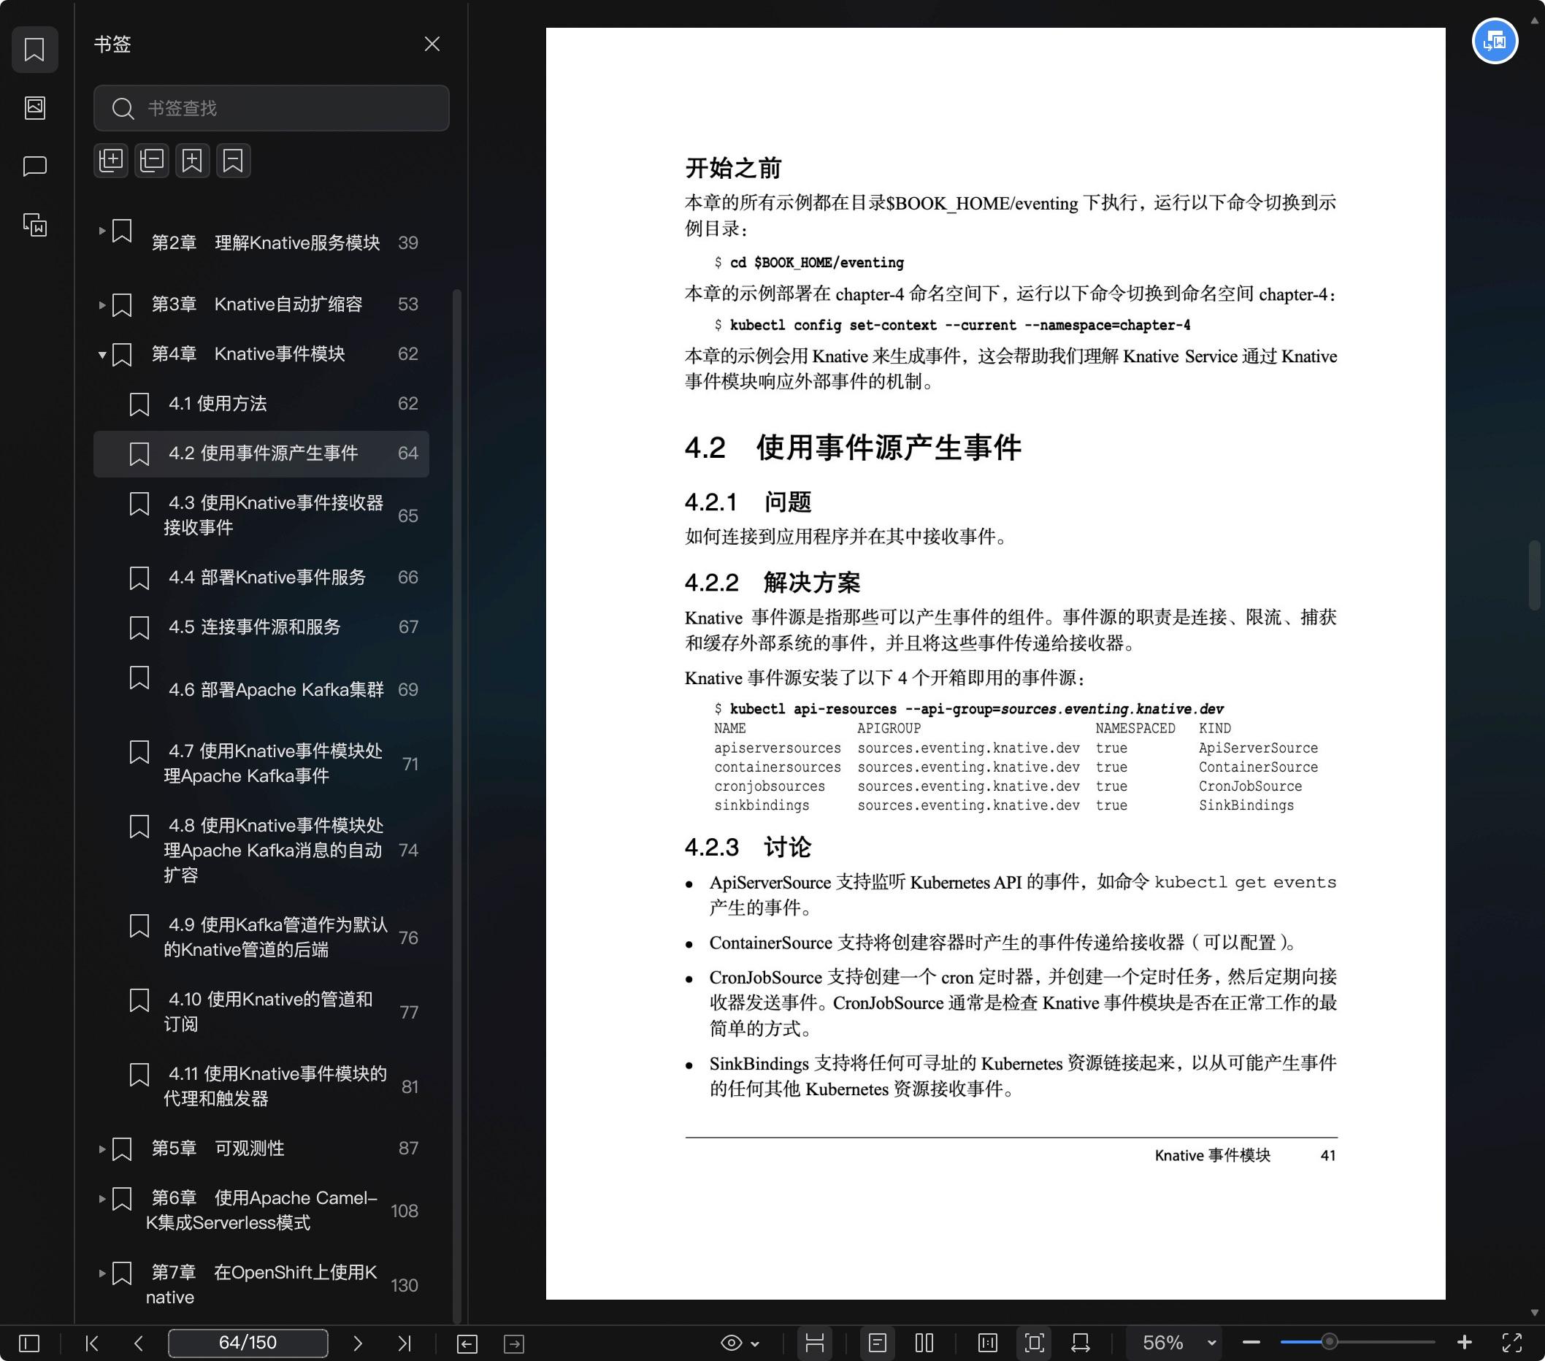Select single page view icon
The image size is (1545, 1361).
click(878, 1343)
